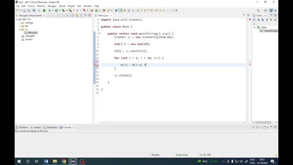Toggle Hide Local Types in the Outline
The width and height of the screenshot is (293, 165).
(275, 20)
